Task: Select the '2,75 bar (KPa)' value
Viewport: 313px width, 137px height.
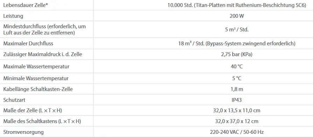Action: pyautogui.click(x=236, y=54)
